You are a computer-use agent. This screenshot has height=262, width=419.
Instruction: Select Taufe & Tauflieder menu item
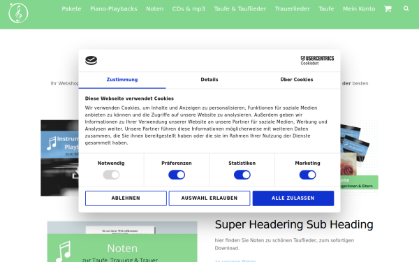(240, 9)
